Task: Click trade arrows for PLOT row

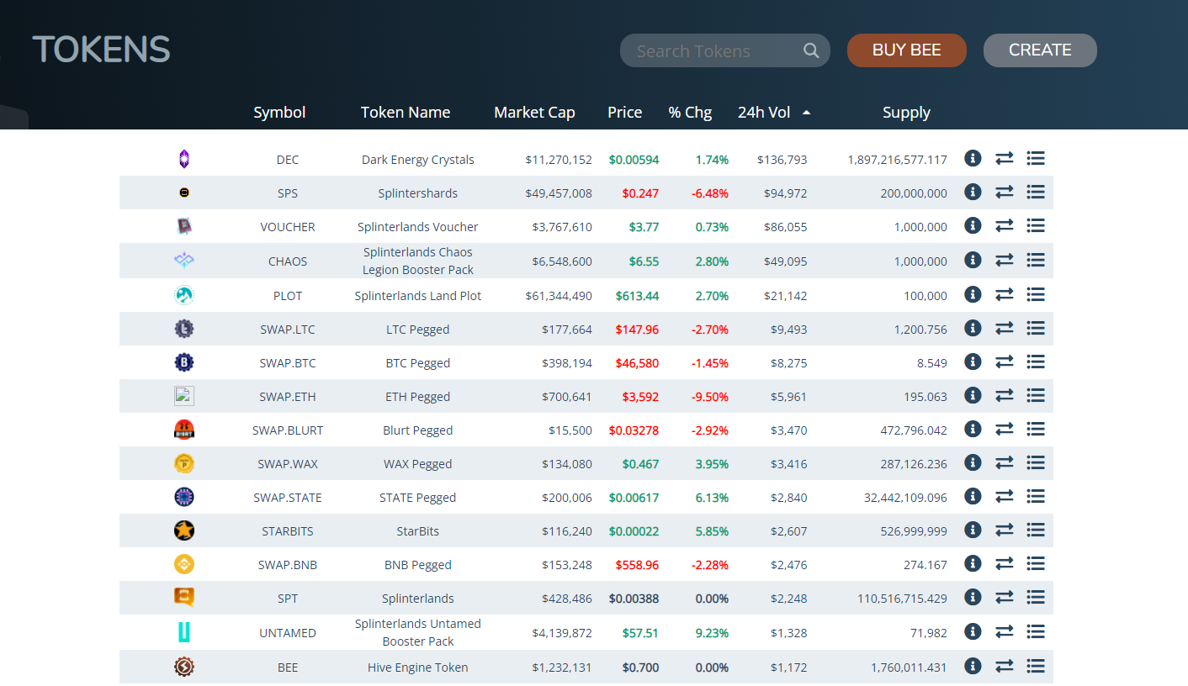Action: tap(1004, 294)
